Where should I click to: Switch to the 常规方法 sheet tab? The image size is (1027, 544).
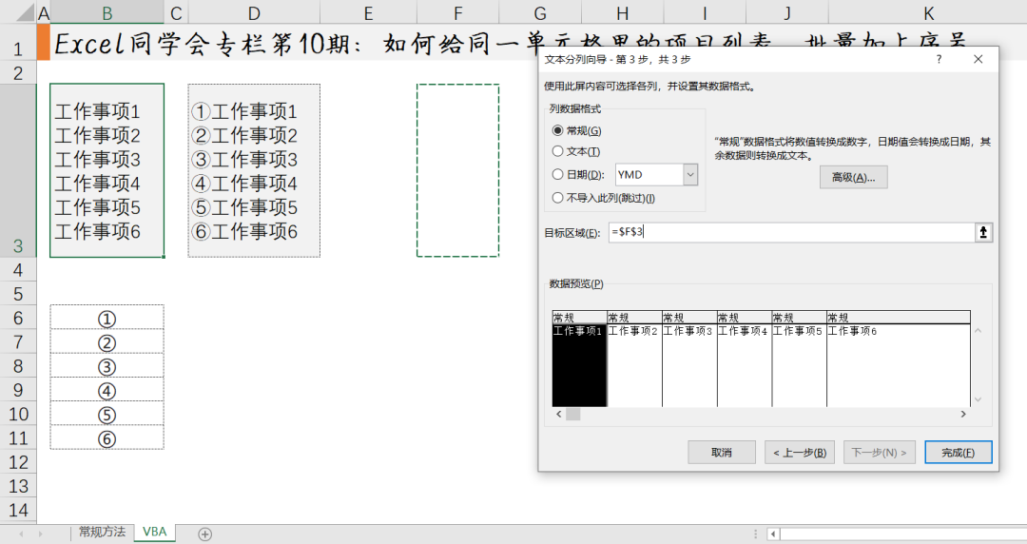click(x=102, y=533)
